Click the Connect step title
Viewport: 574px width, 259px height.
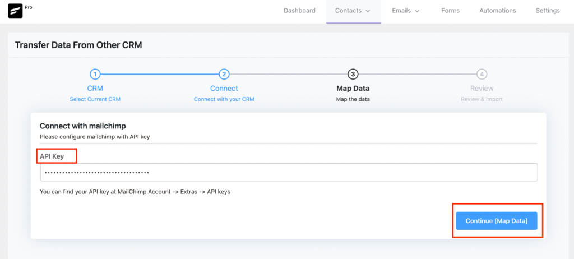tap(224, 88)
